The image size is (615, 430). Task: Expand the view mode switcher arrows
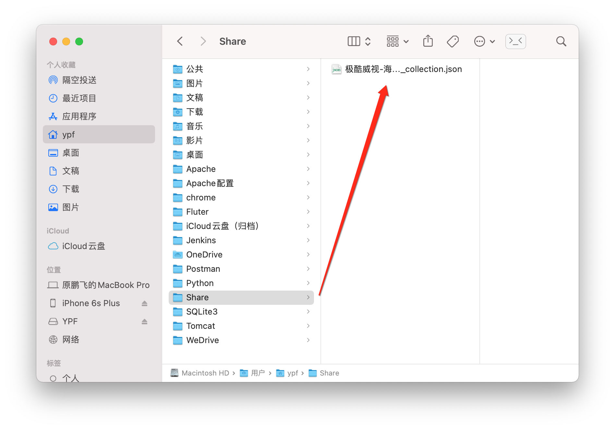point(368,41)
